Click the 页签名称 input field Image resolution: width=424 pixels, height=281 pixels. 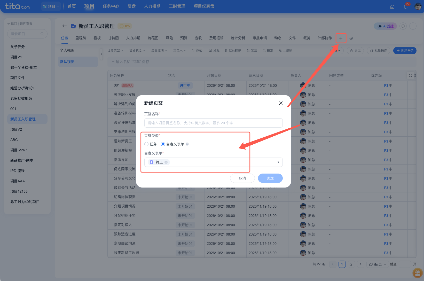pyautogui.click(x=213, y=123)
